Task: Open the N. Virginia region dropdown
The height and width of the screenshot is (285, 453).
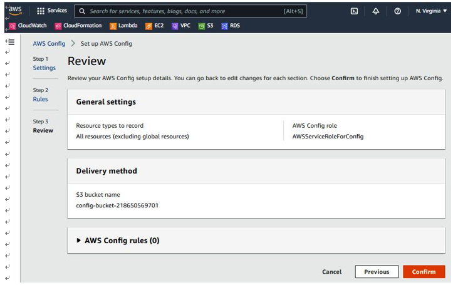Action: 431,11
